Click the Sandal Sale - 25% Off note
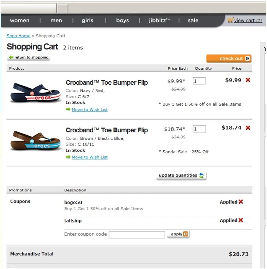267x269 pixels. point(184,152)
